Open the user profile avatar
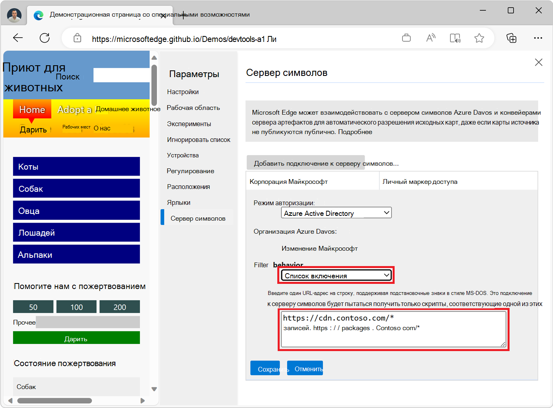 [x=14, y=15]
